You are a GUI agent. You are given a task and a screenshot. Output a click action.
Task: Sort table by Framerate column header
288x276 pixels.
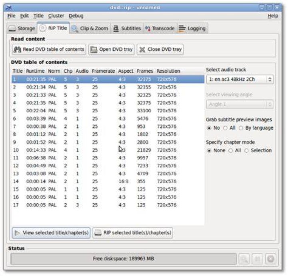click(x=103, y=71)
